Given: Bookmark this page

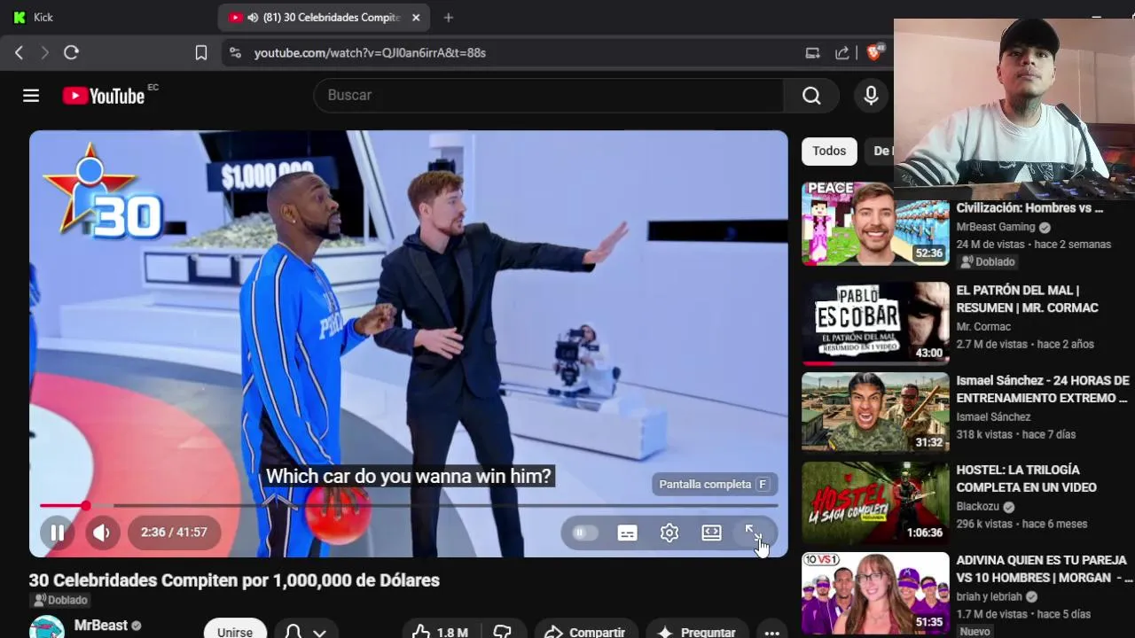Looking at the screenshot, I should 201,53.
